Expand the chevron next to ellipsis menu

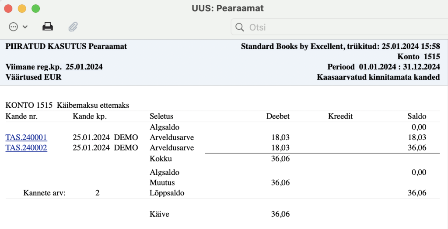coord(25,27)
